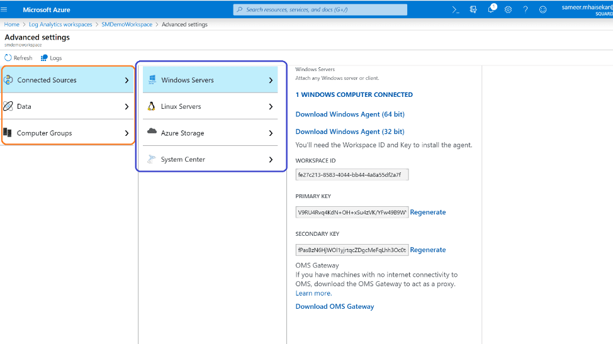
Task: Click the search resources box
Action: 320,9
